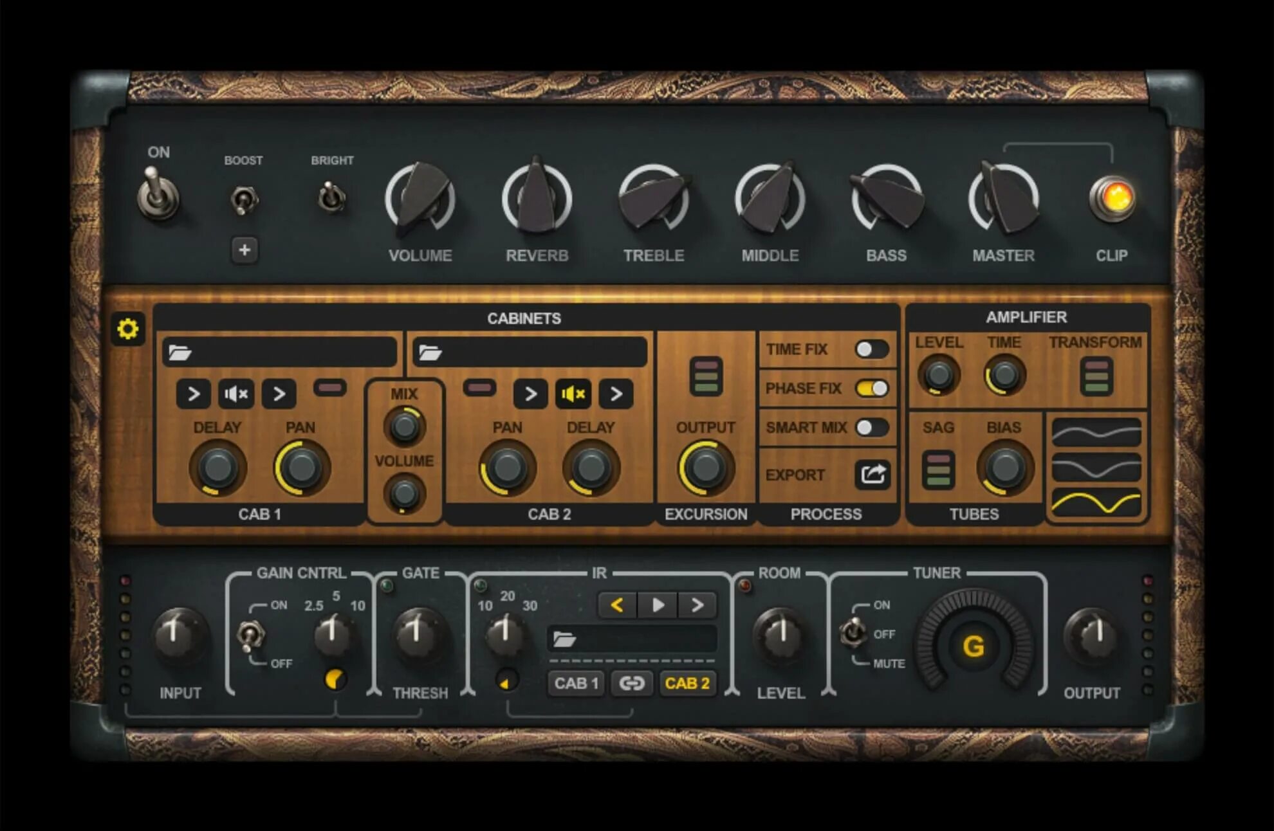Mute CAB 1 with speaker icon

click(x=236, y=394)
